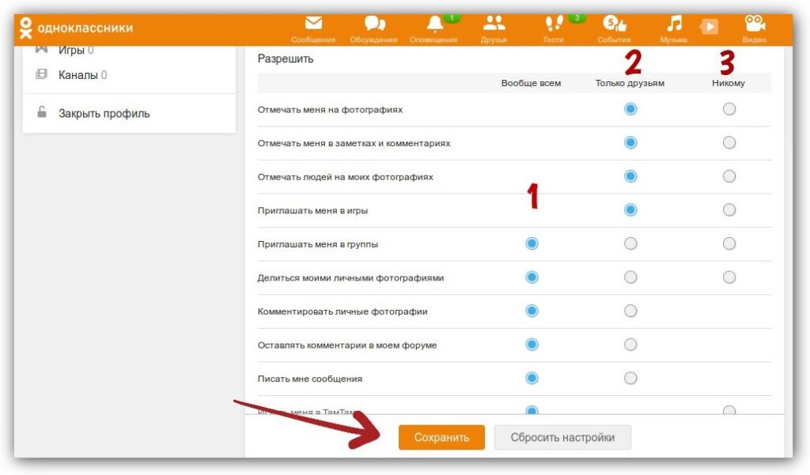This screenshot has width=810, height=475.
Task: Open the Друзья people icon
Action: [494, 23]
